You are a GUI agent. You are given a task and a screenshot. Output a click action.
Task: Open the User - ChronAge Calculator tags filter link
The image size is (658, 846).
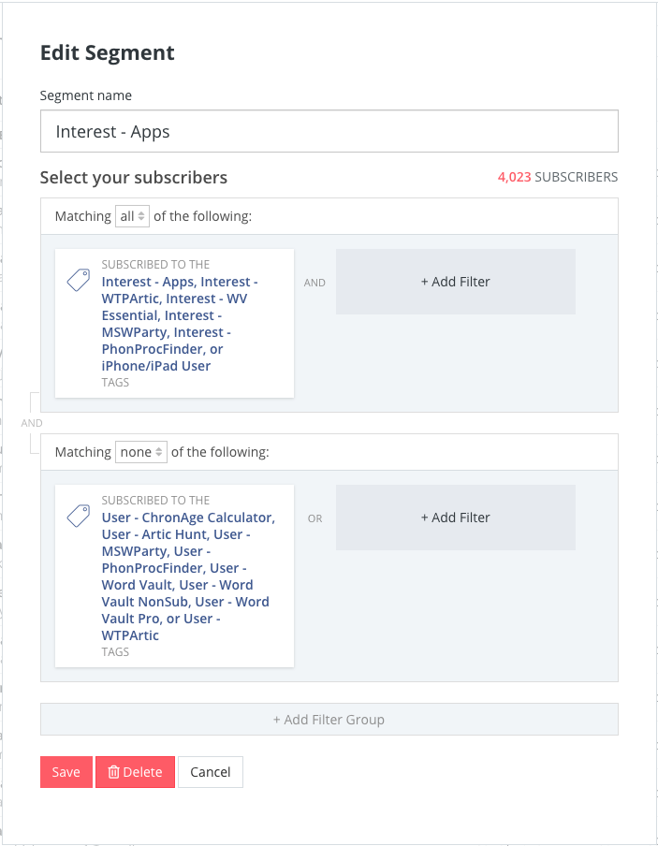tap(188, 576)
